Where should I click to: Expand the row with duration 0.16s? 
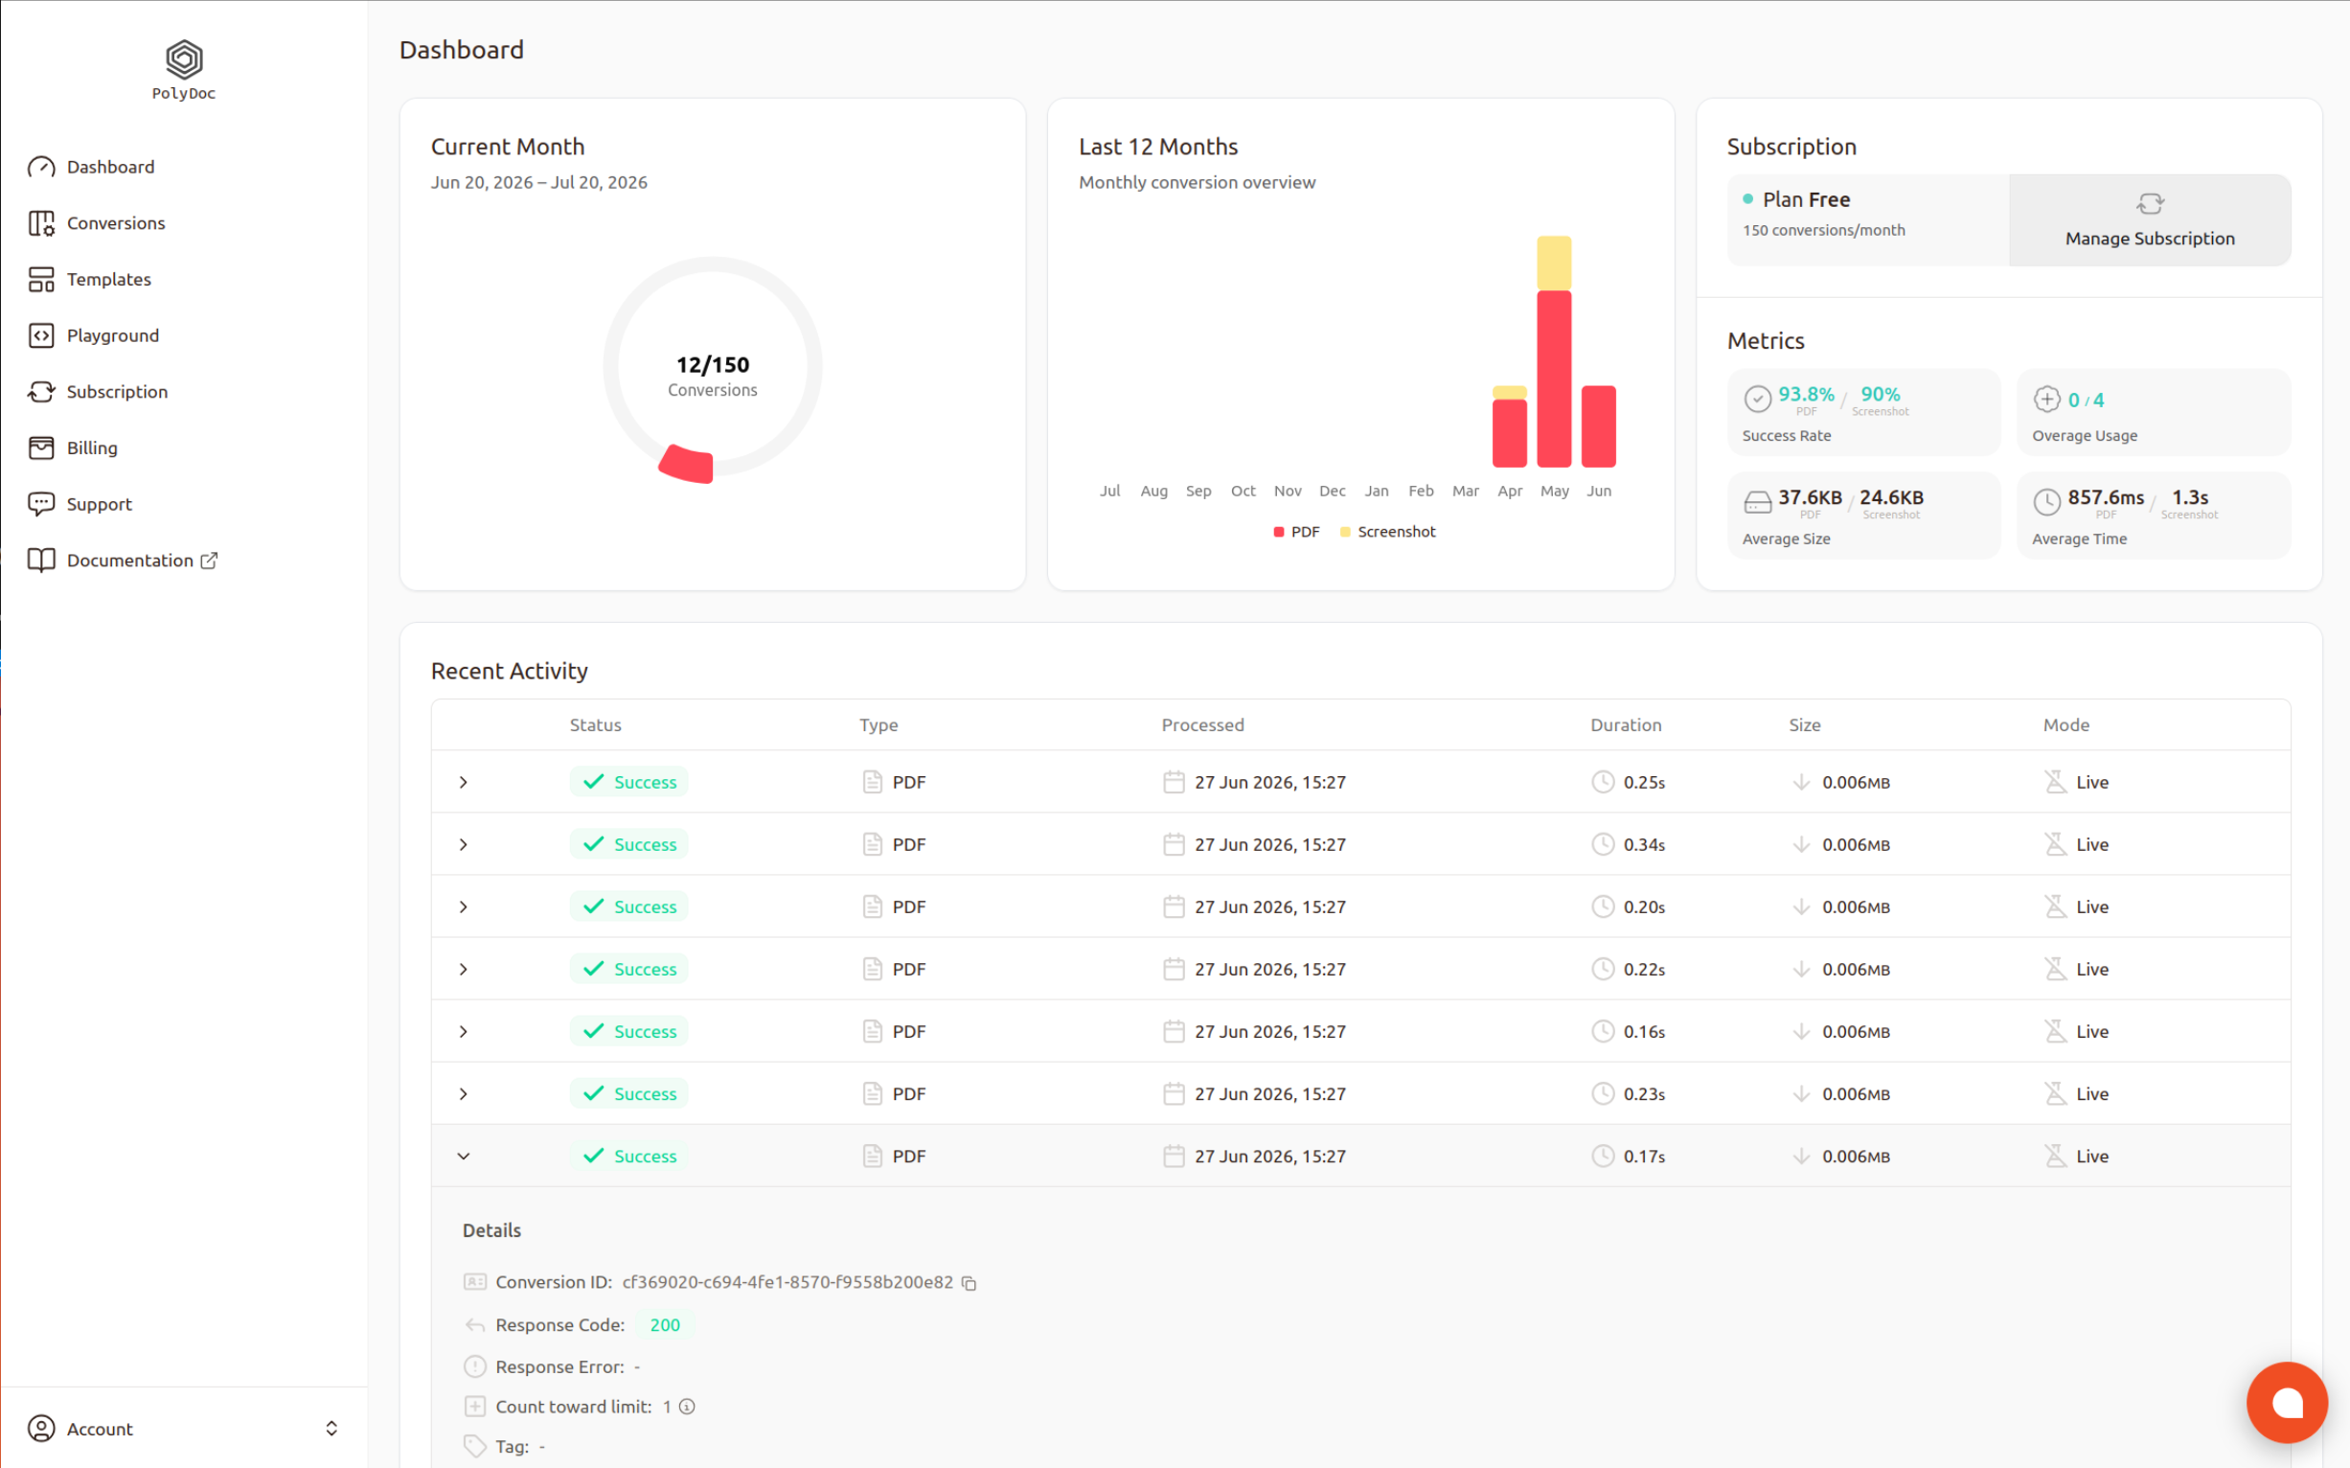[x=463, y=1031]
